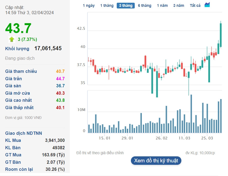Click the 11. 03 date axis marker
This screenshot has width=228, height=176.
point(184,138)
